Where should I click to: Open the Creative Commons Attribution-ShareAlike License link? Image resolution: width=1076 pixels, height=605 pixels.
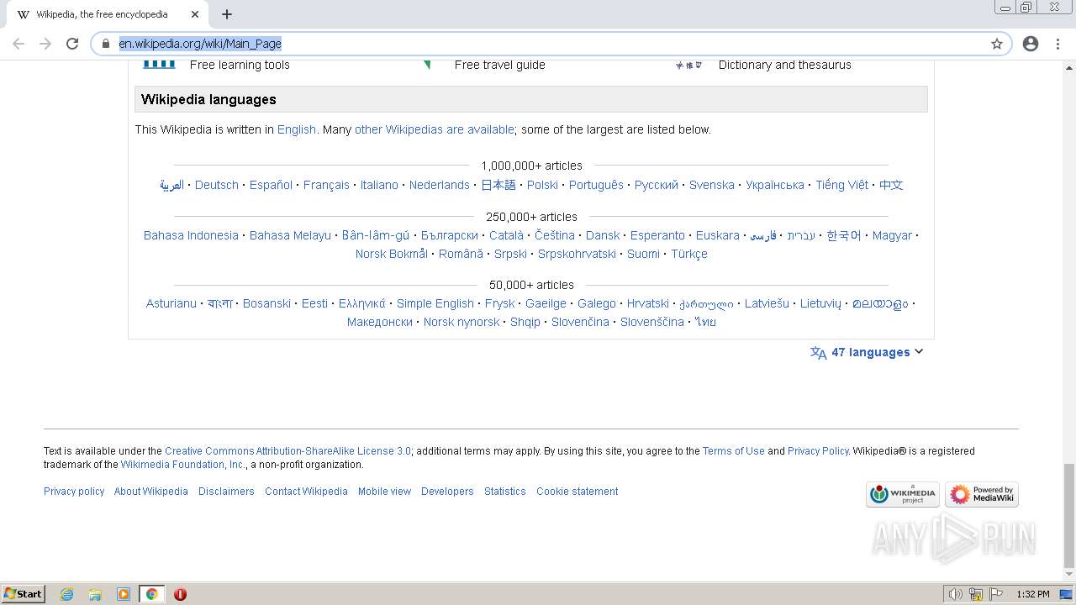click(x=287, y=451)
